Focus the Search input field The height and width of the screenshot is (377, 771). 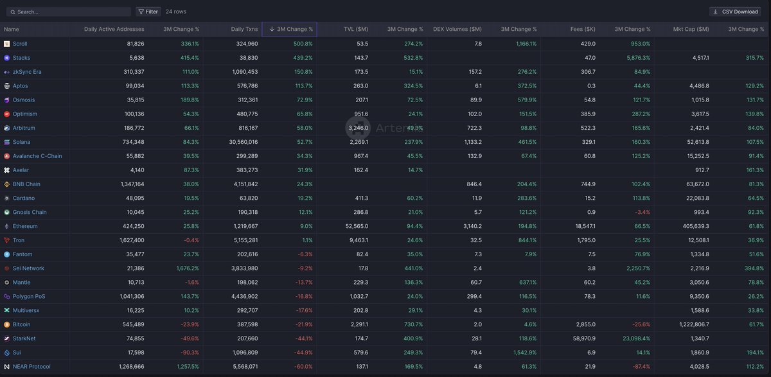click(x=67, y=12)
